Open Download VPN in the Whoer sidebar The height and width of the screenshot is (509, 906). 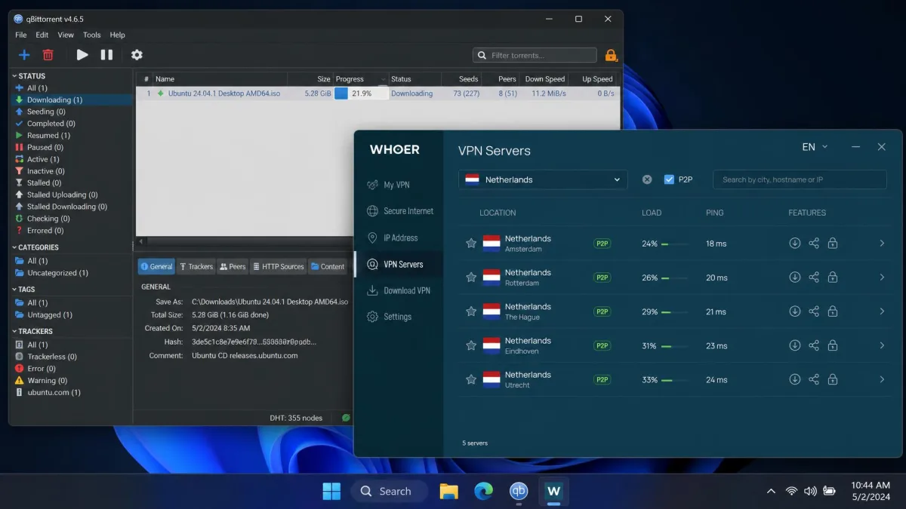click(399, 290)
